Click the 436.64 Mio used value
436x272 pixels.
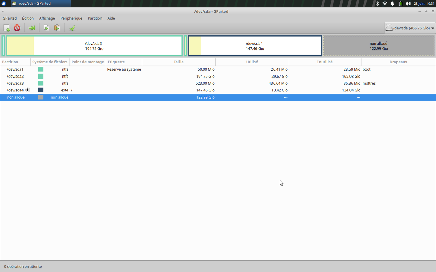[278, 83]
